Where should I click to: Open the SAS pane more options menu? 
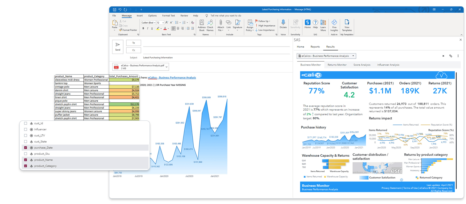click(458, 56)
